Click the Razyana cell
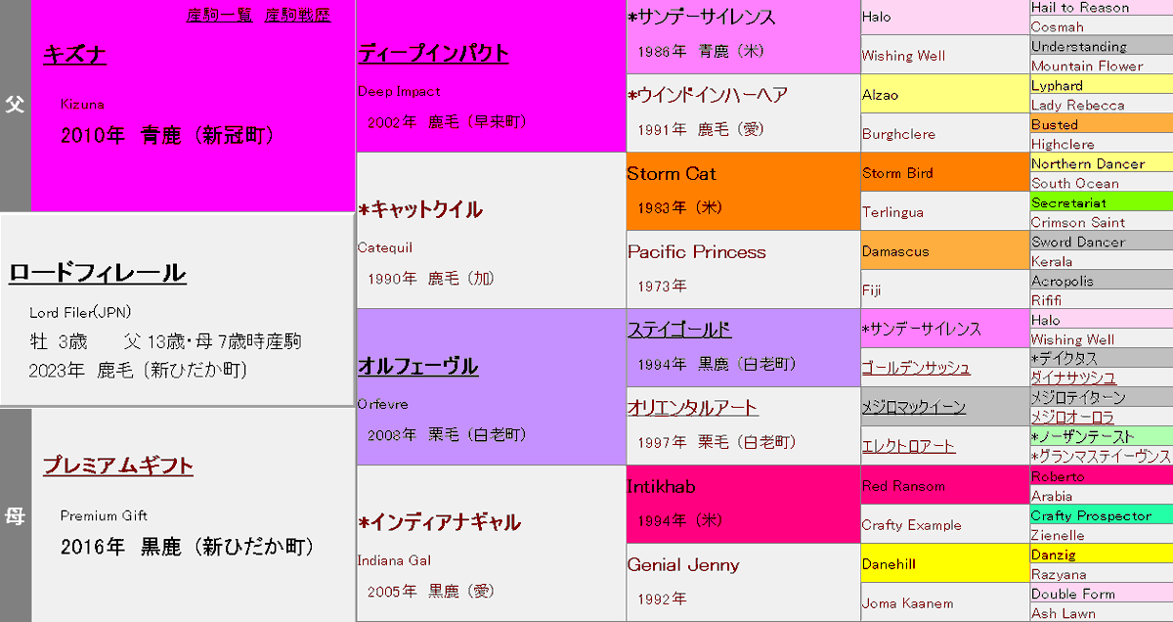The height and width of the screenshot is (622, 1173). point(1102,574)
